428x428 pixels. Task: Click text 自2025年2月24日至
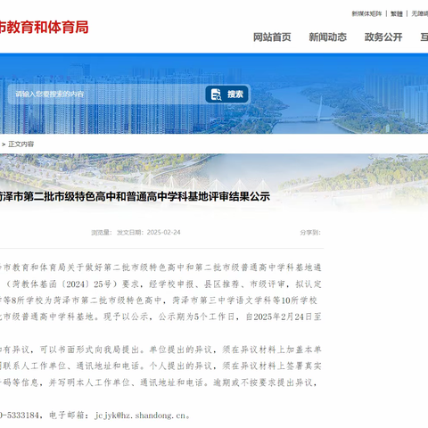[x=284, y=317]
